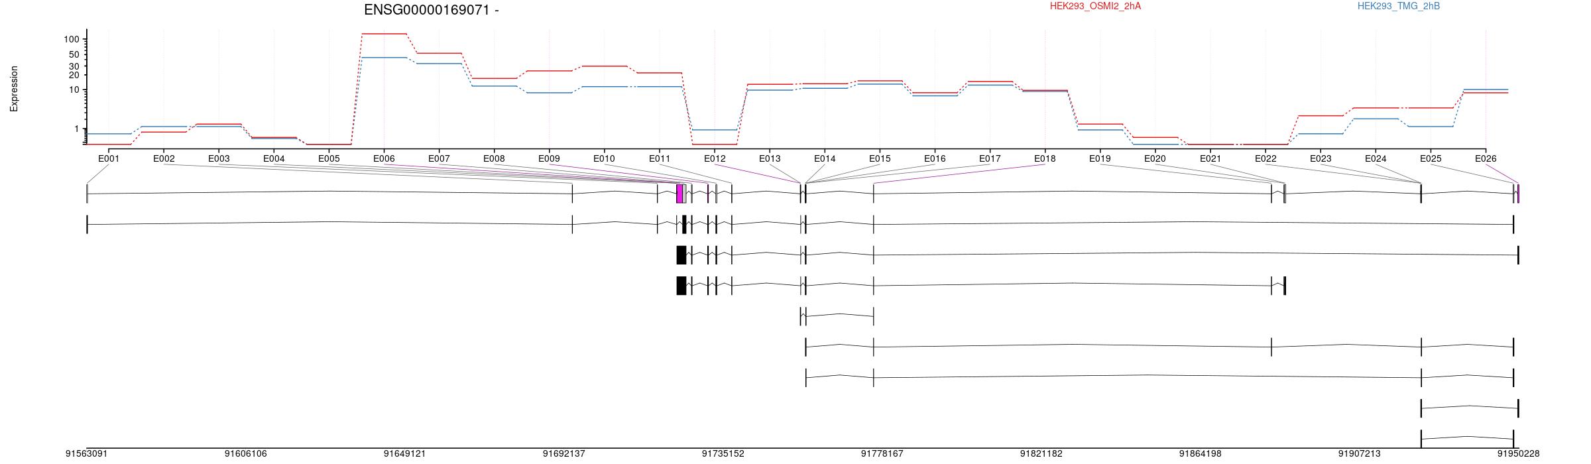Click exon label E002

164,158
